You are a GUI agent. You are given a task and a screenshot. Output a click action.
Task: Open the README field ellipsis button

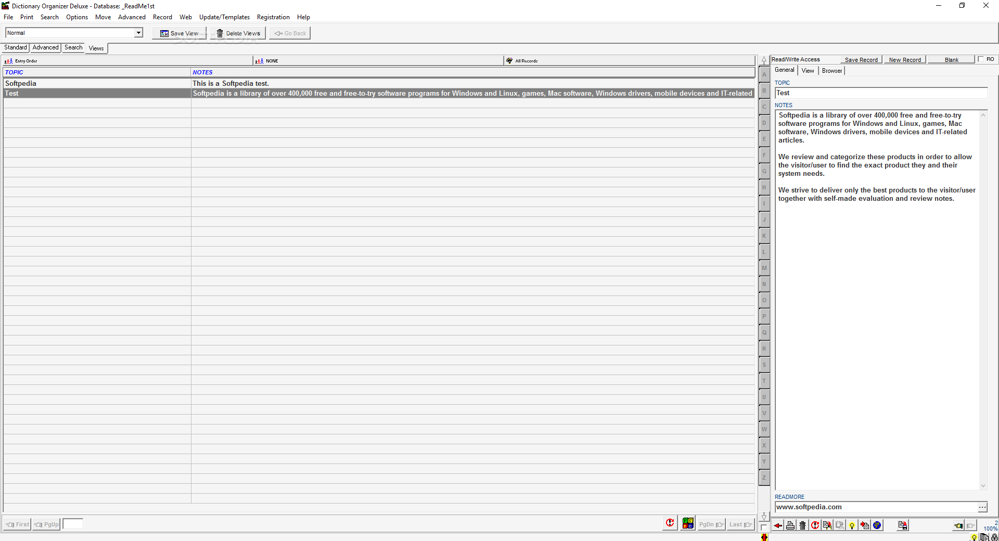coord(982,507)
